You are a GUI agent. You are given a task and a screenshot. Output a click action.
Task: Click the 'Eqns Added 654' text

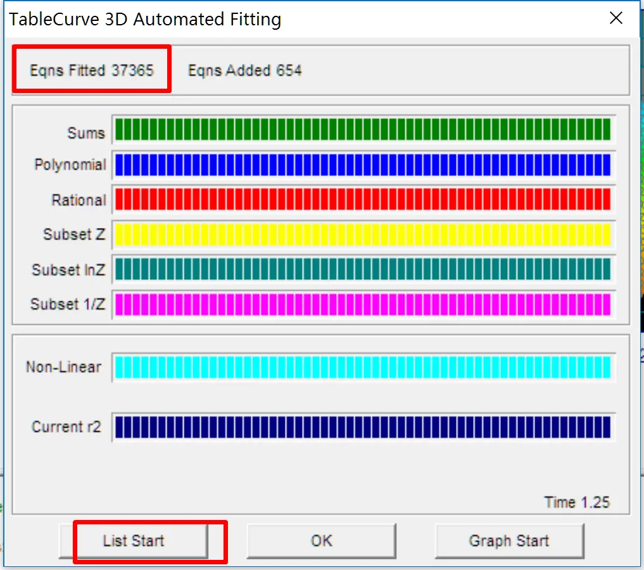click(x=245, y=71)
